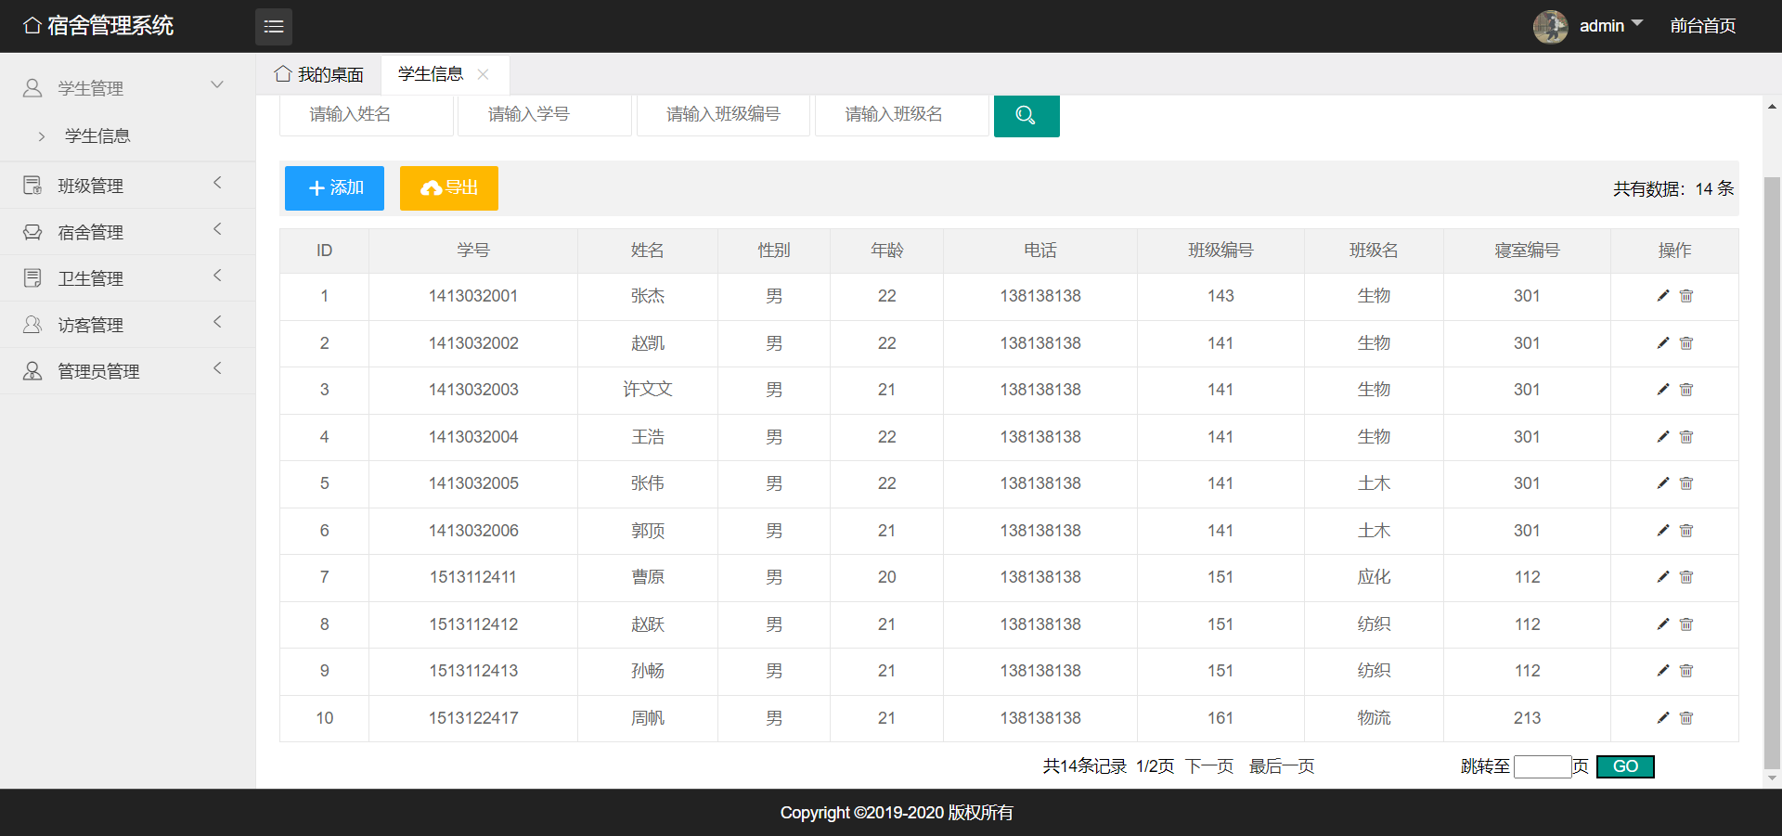Edit student 王浩 with pencil icon
The image size is (1782, 836).
pyautogui.click(x=1663, y=437)
